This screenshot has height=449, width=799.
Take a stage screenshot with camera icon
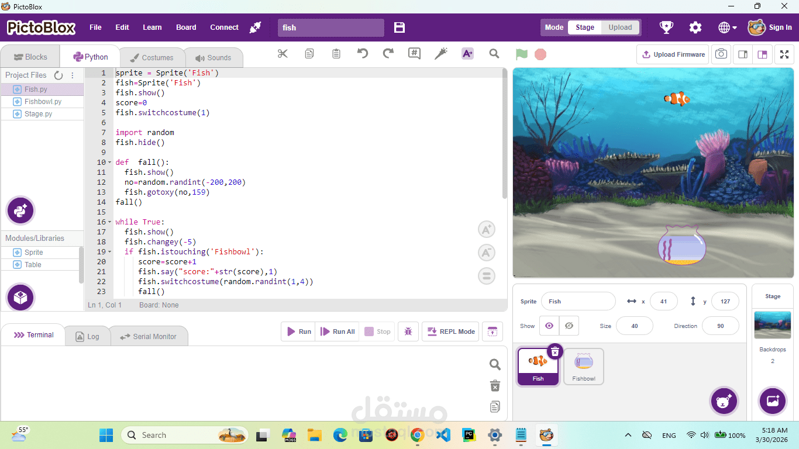(721, 54)
